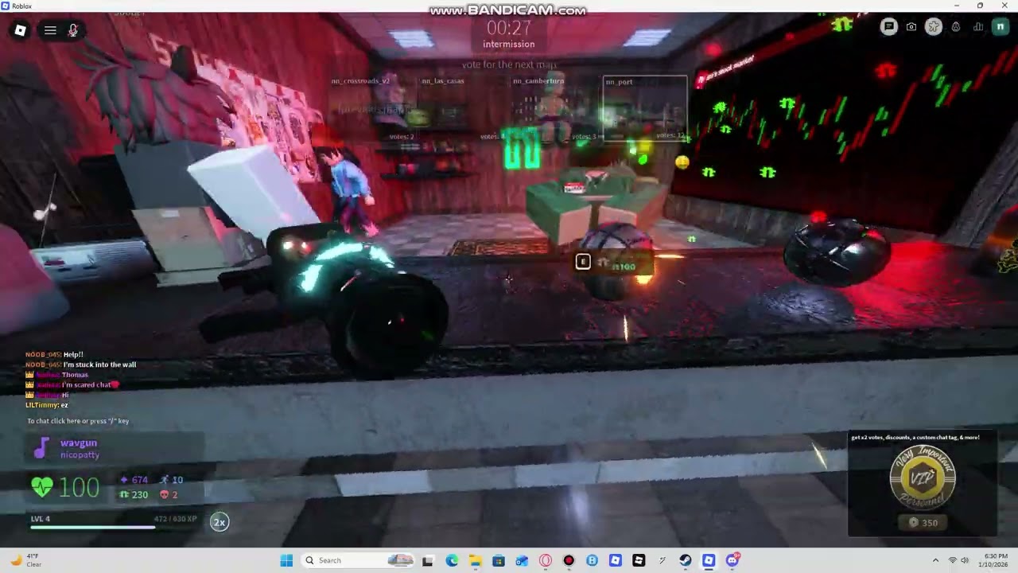This screenshot has height=573, width=1018.
Task: Click the purple currency 674 counter
Action: pos(134,480)
